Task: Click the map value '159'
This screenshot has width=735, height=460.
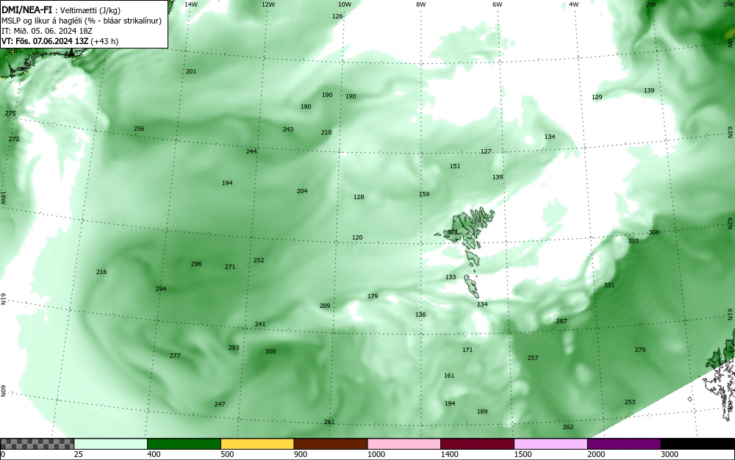Action: pyautogui.click(x=424, y=194)
